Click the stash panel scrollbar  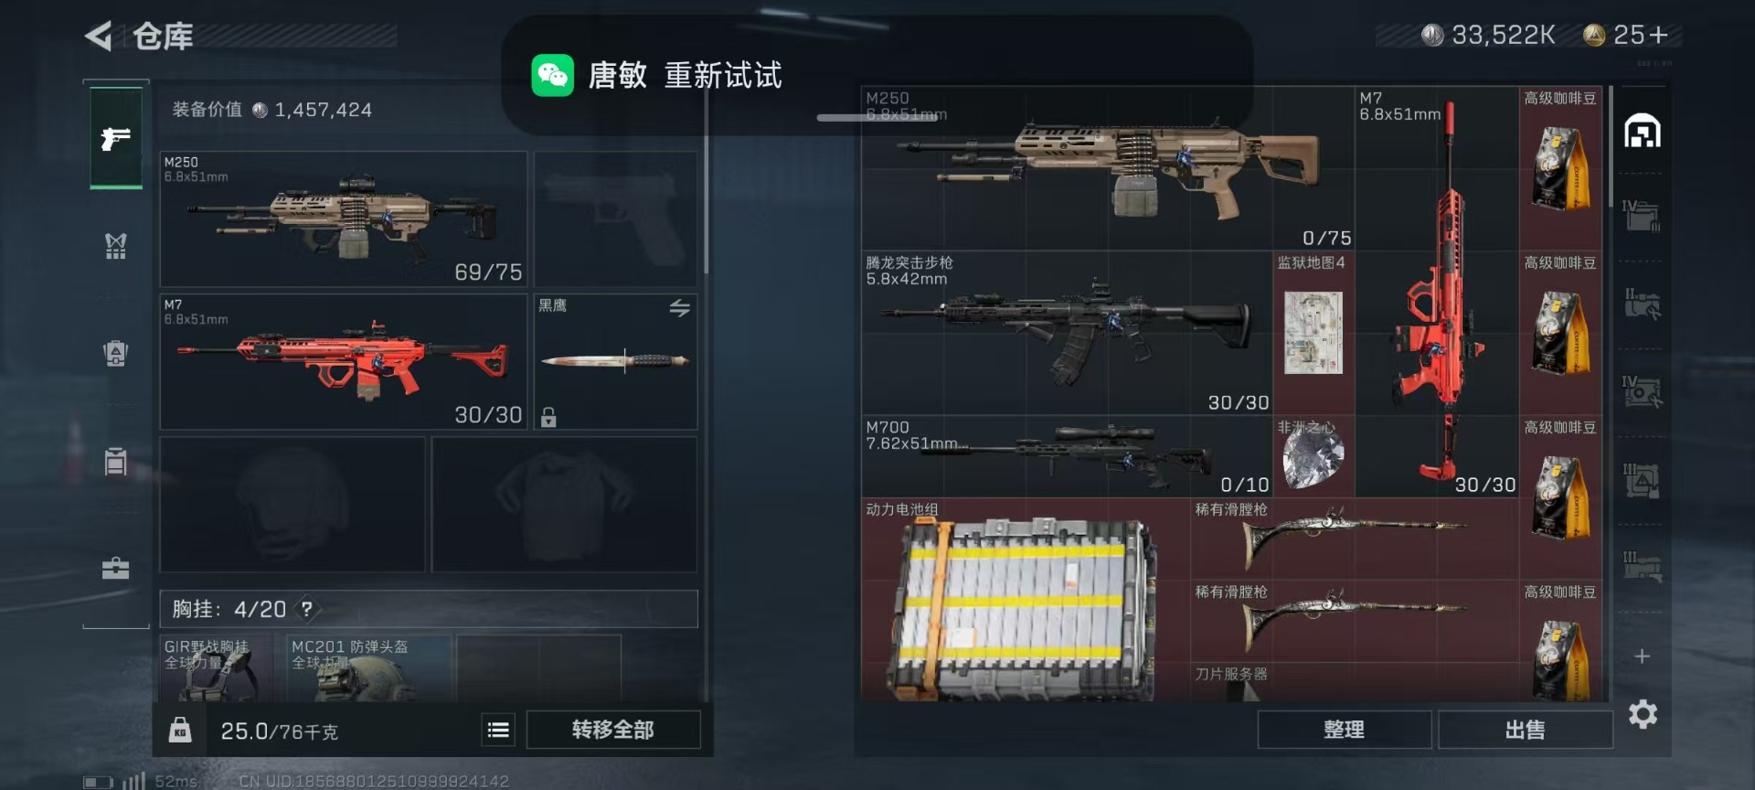[x=1611, y=146]
